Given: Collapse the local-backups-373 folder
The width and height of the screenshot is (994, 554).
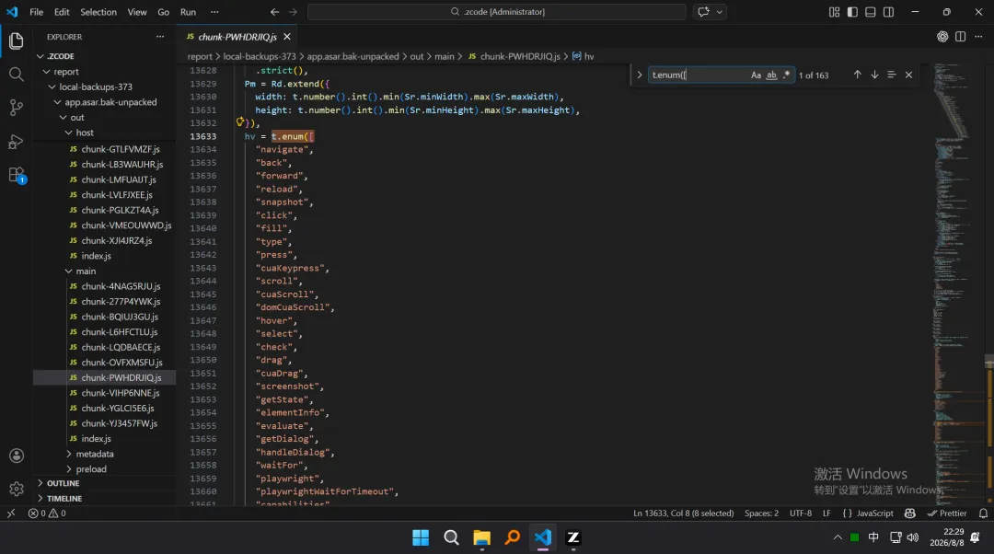Looking at the screenshot, I should tap(96, 87).
